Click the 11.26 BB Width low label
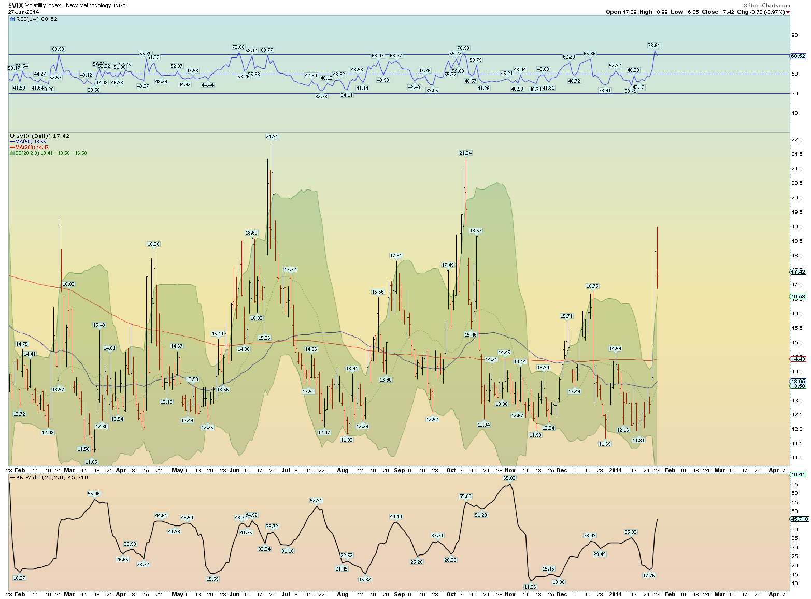 (x=530, y=587)
